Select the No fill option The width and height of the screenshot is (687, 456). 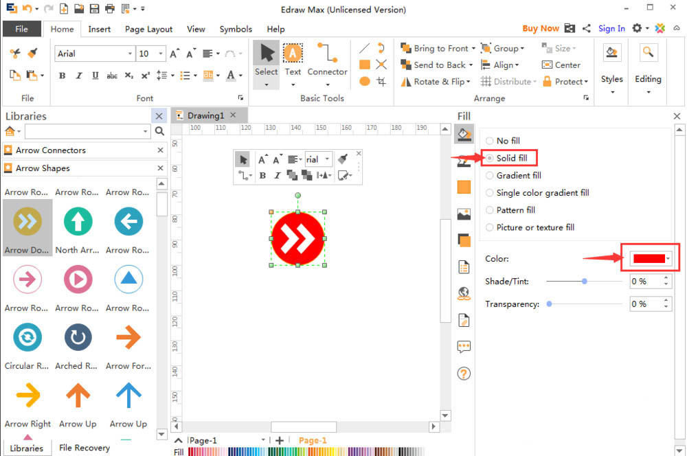pos(503,141)
